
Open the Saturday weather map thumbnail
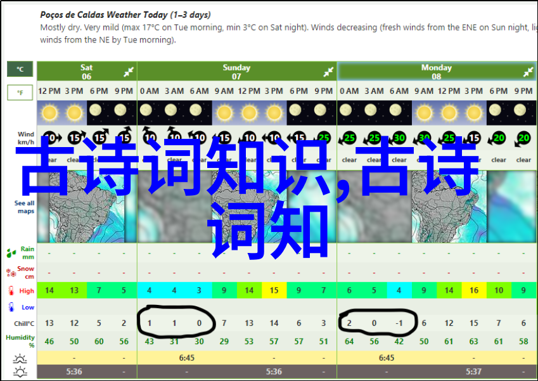87,207
